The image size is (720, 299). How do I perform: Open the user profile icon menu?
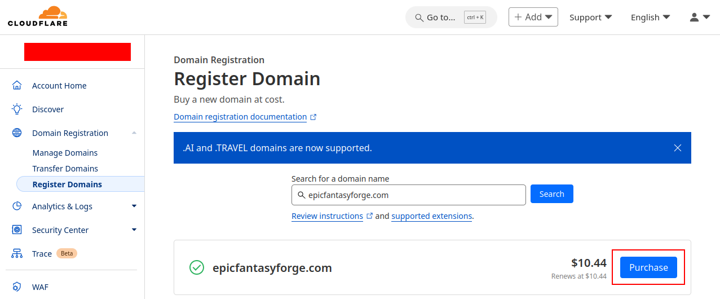(699, 17)
